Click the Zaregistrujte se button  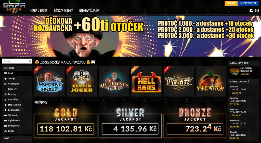pos(248,3)
